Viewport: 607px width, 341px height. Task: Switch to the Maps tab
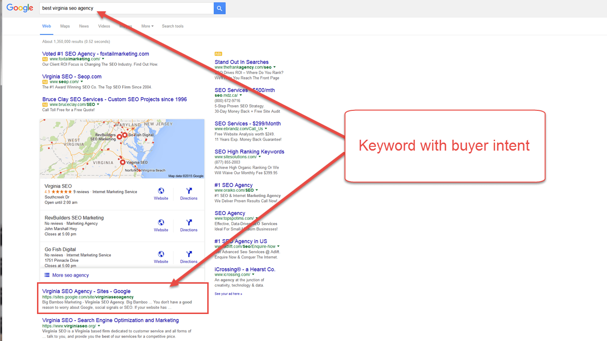coord(65,26)
